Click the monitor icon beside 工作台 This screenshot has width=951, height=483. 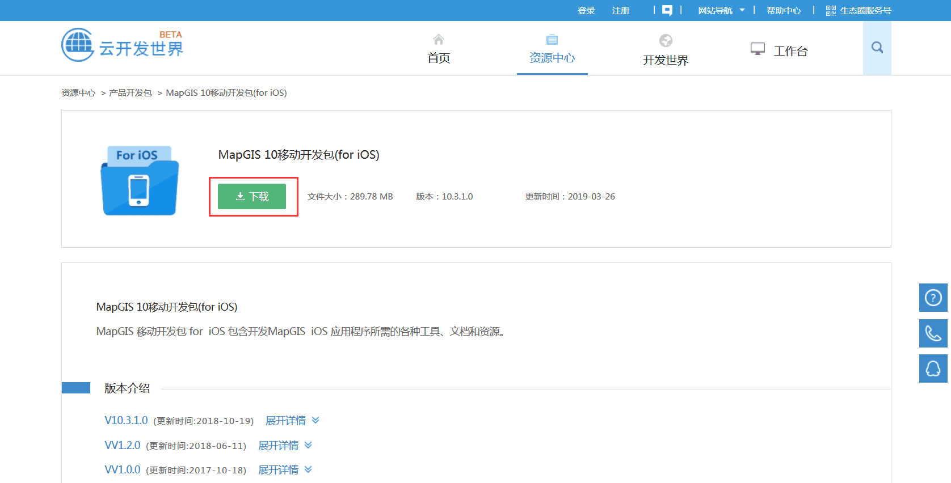758,49
